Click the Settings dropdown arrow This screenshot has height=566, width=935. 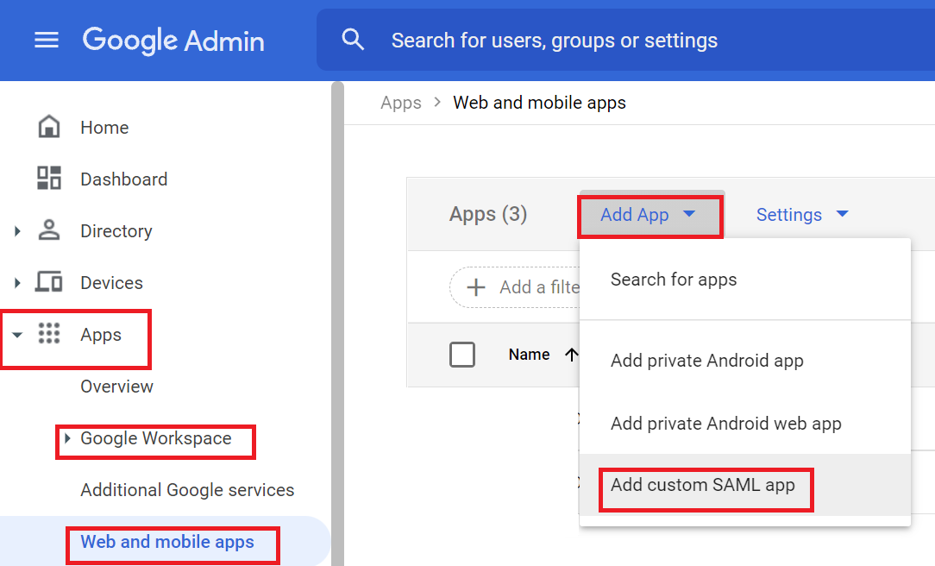coord(842,213)
